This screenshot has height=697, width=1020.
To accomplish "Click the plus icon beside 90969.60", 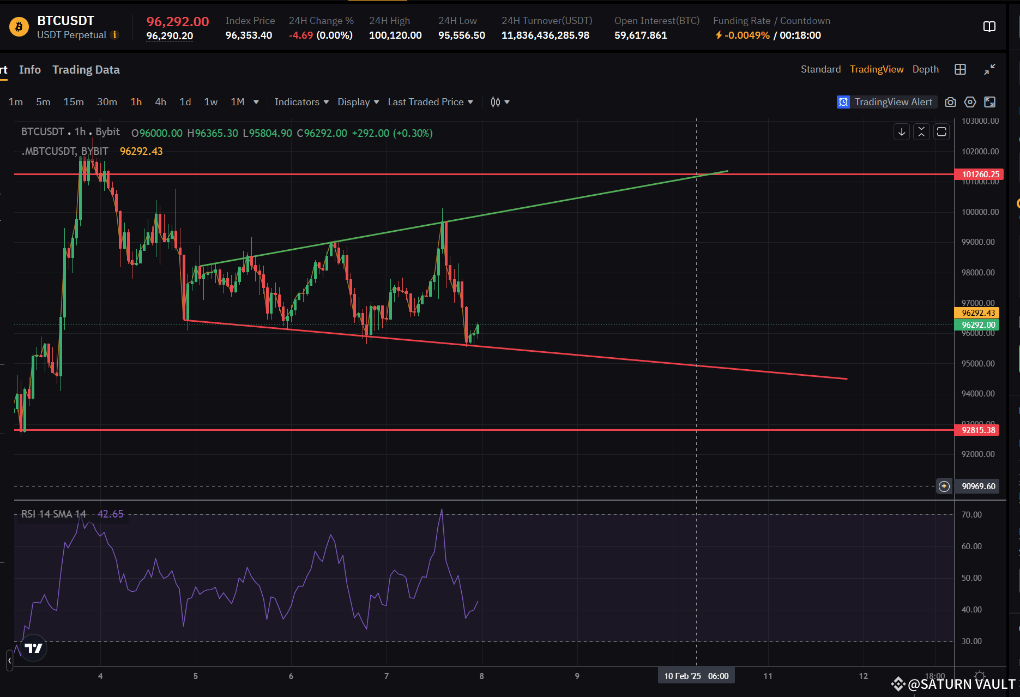I will (x=944, y=486).
